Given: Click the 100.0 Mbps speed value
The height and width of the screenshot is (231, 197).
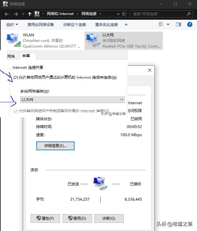Looking at the screenshot, I should point(131,135).
